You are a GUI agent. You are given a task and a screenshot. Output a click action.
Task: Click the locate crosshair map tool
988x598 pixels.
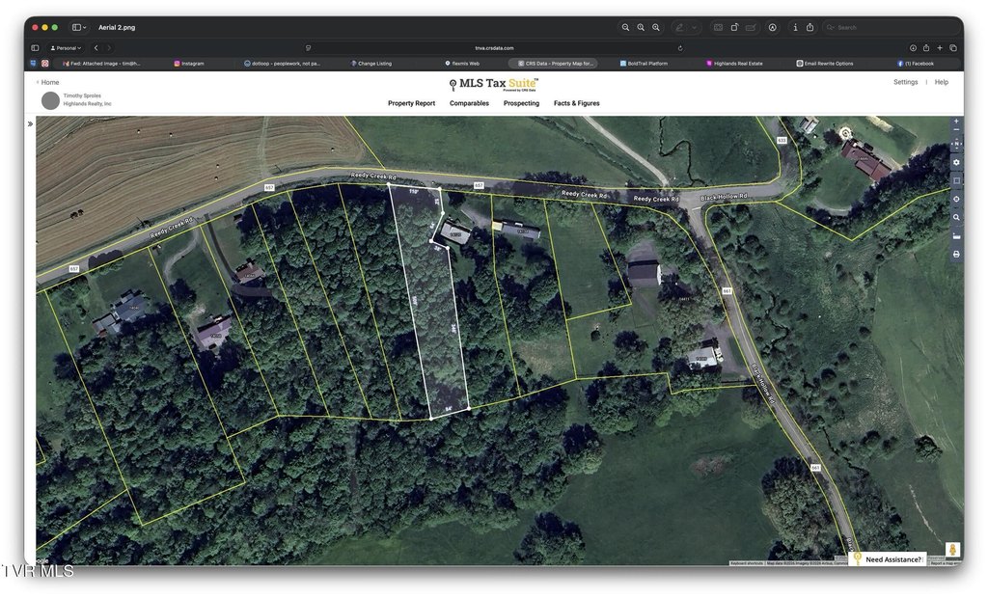[956, 199]
